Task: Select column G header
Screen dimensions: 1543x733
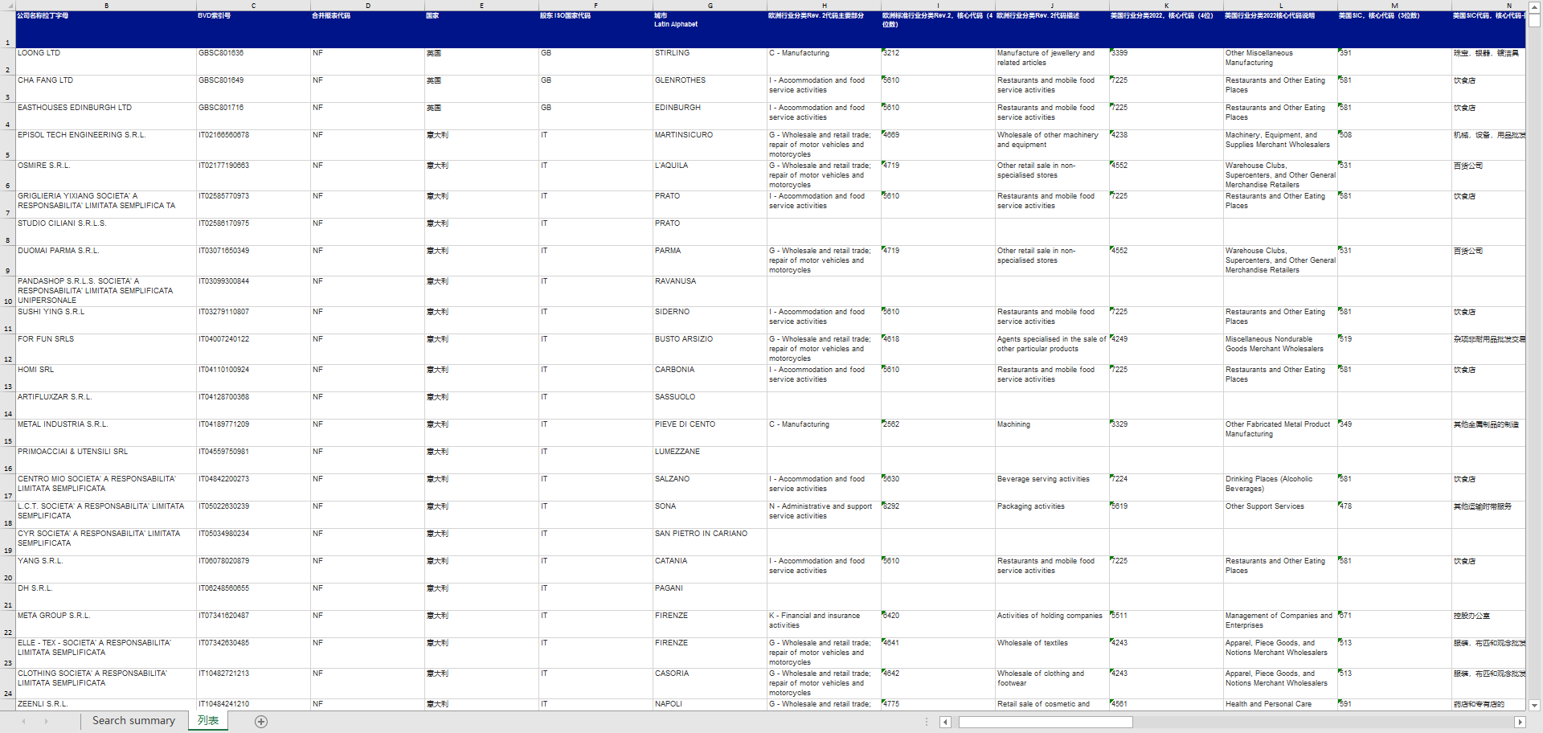Action: click(710, 6)
